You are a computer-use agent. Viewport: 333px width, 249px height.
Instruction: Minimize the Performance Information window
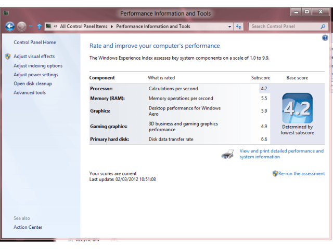tap(296, 12)
